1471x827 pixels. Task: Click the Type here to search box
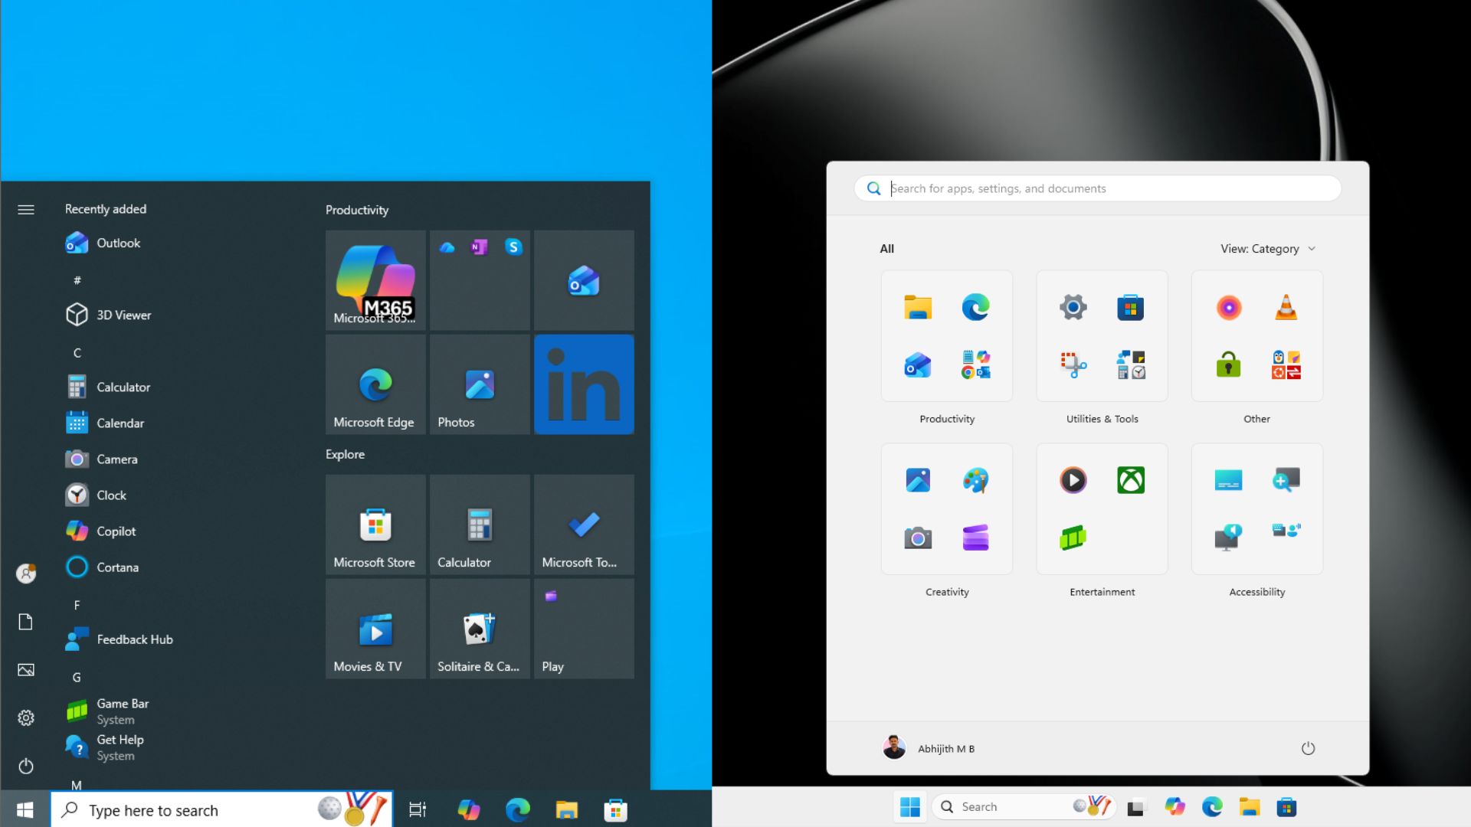tap(222, 810)
